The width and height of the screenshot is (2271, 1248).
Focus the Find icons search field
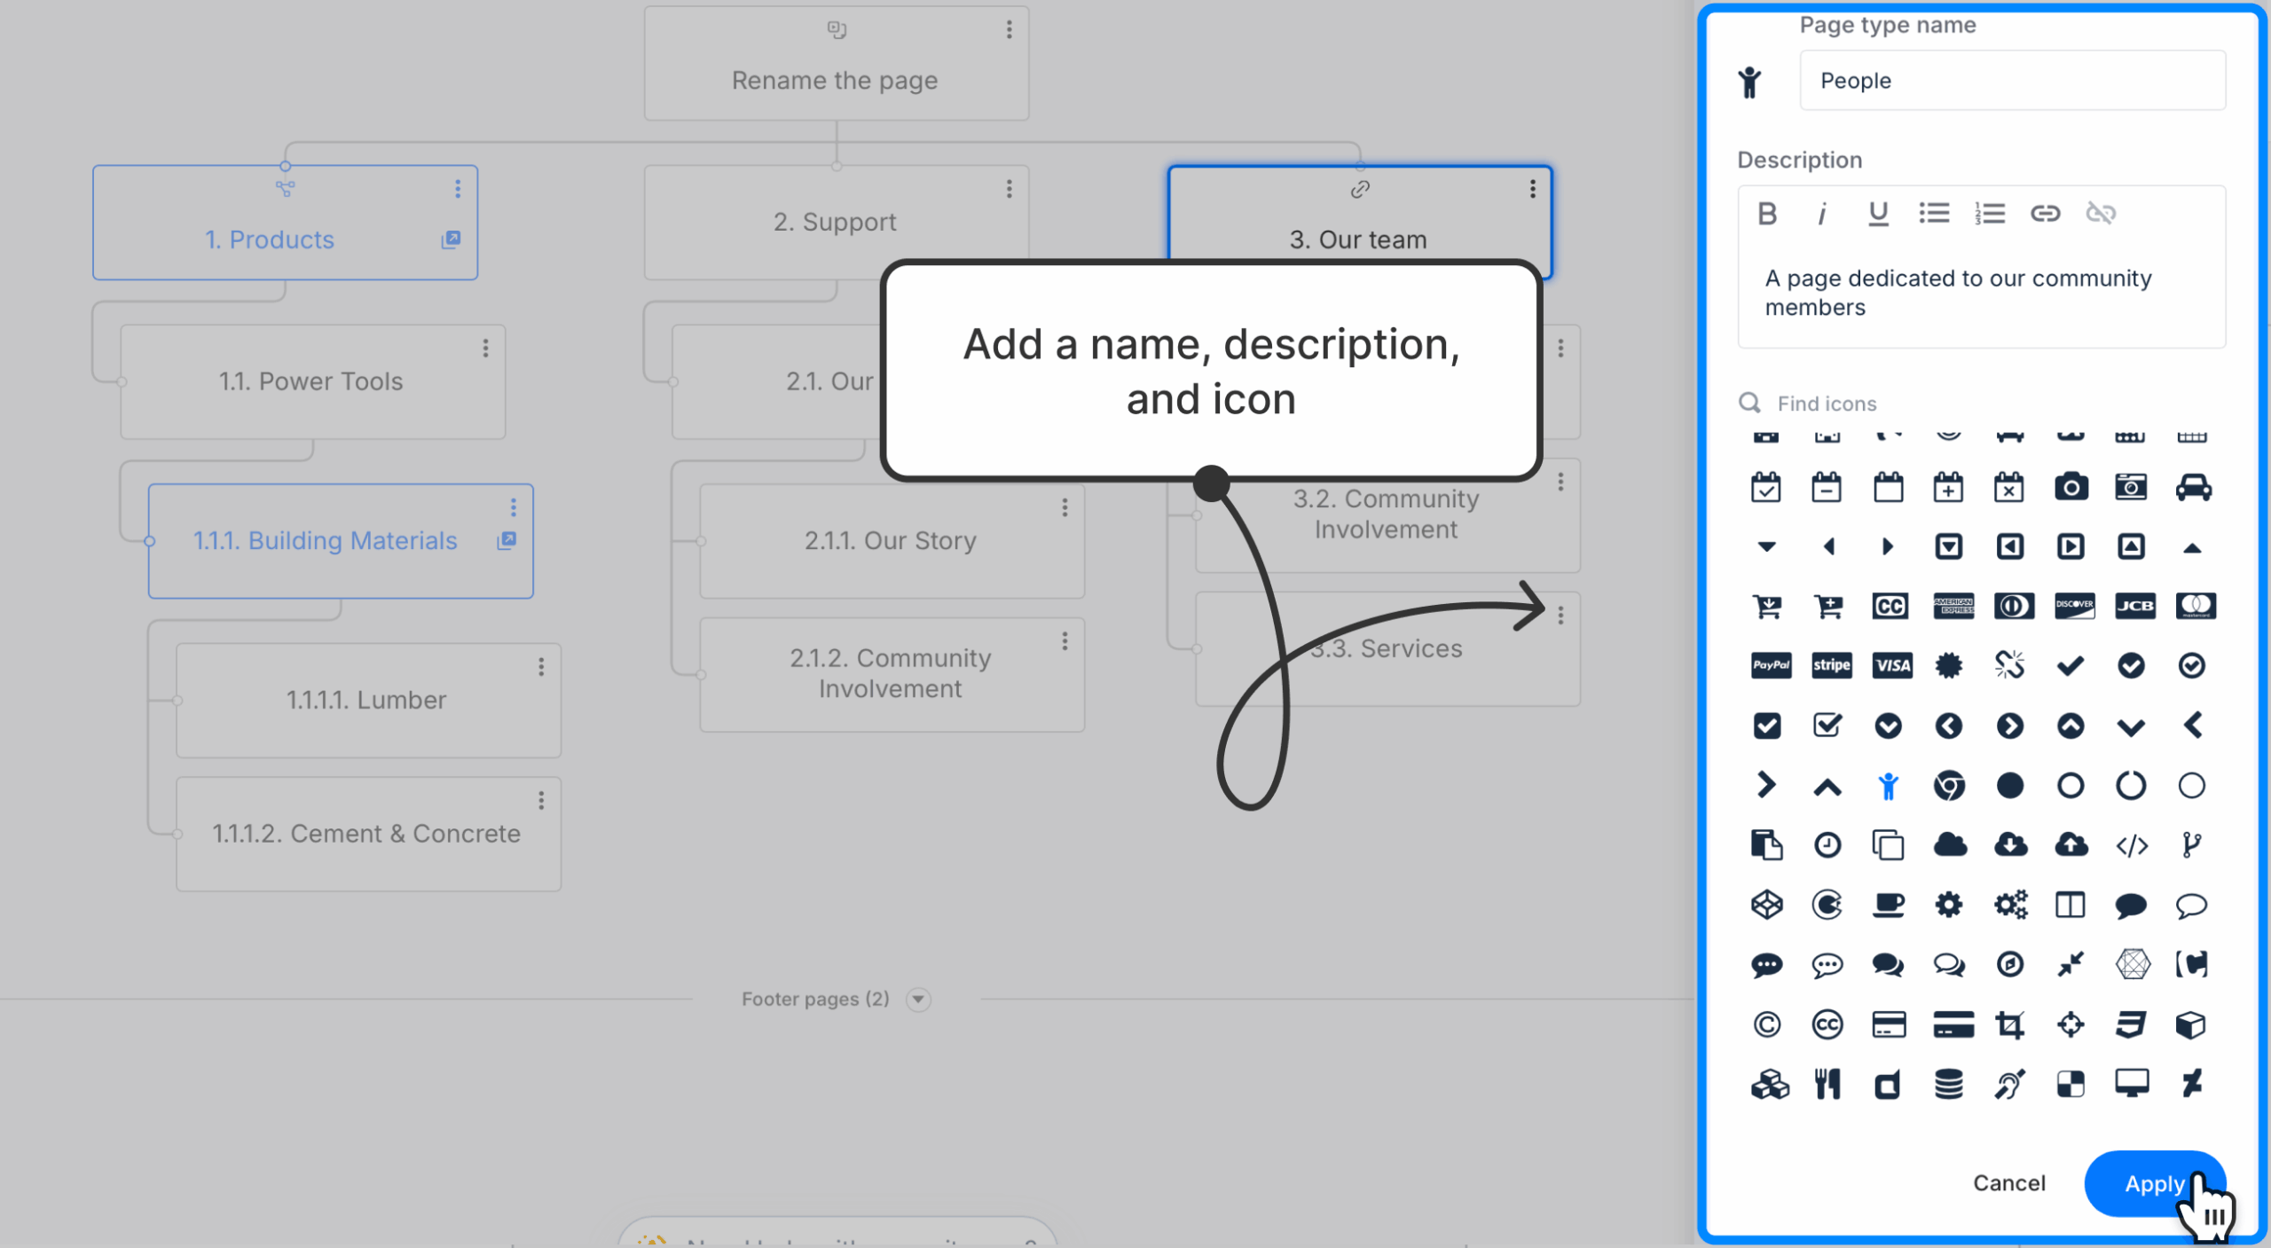(1981, 404)
